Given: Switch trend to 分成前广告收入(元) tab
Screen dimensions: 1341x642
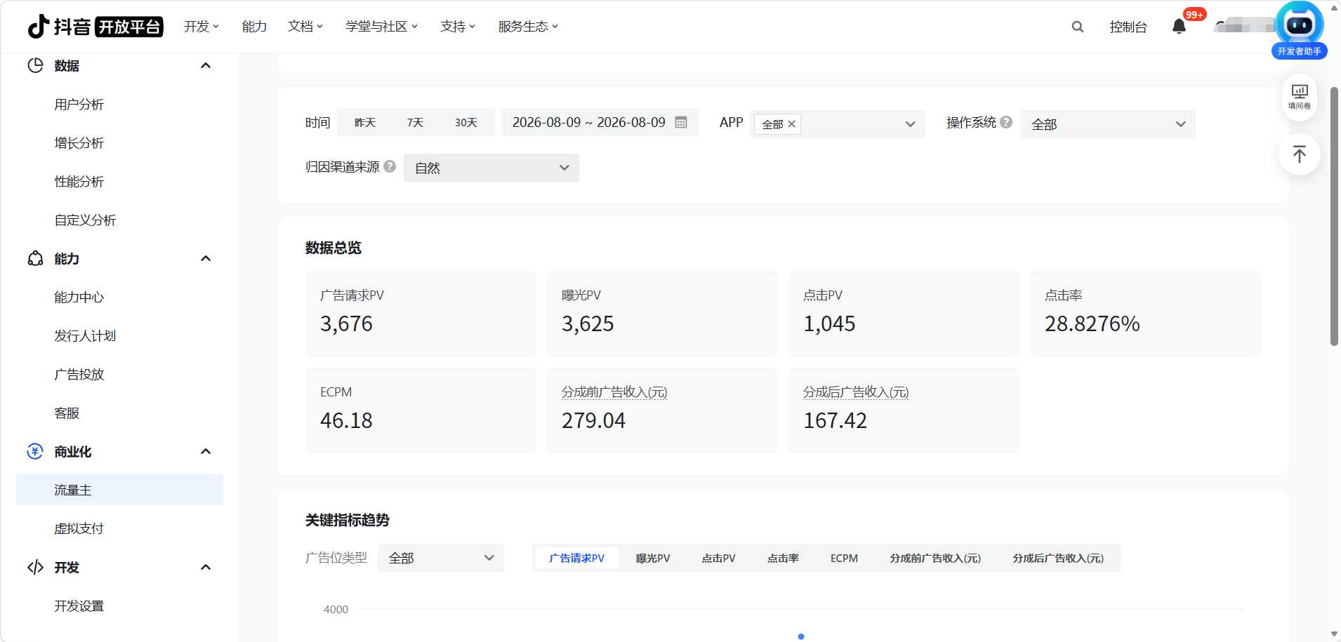Looking at the screenshot, I should tap(935, 558).
